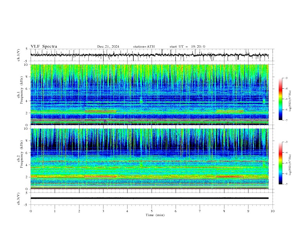Click the "VLF Spectra" plot title
The image size is (307, 237).
[x=44, y=46]
